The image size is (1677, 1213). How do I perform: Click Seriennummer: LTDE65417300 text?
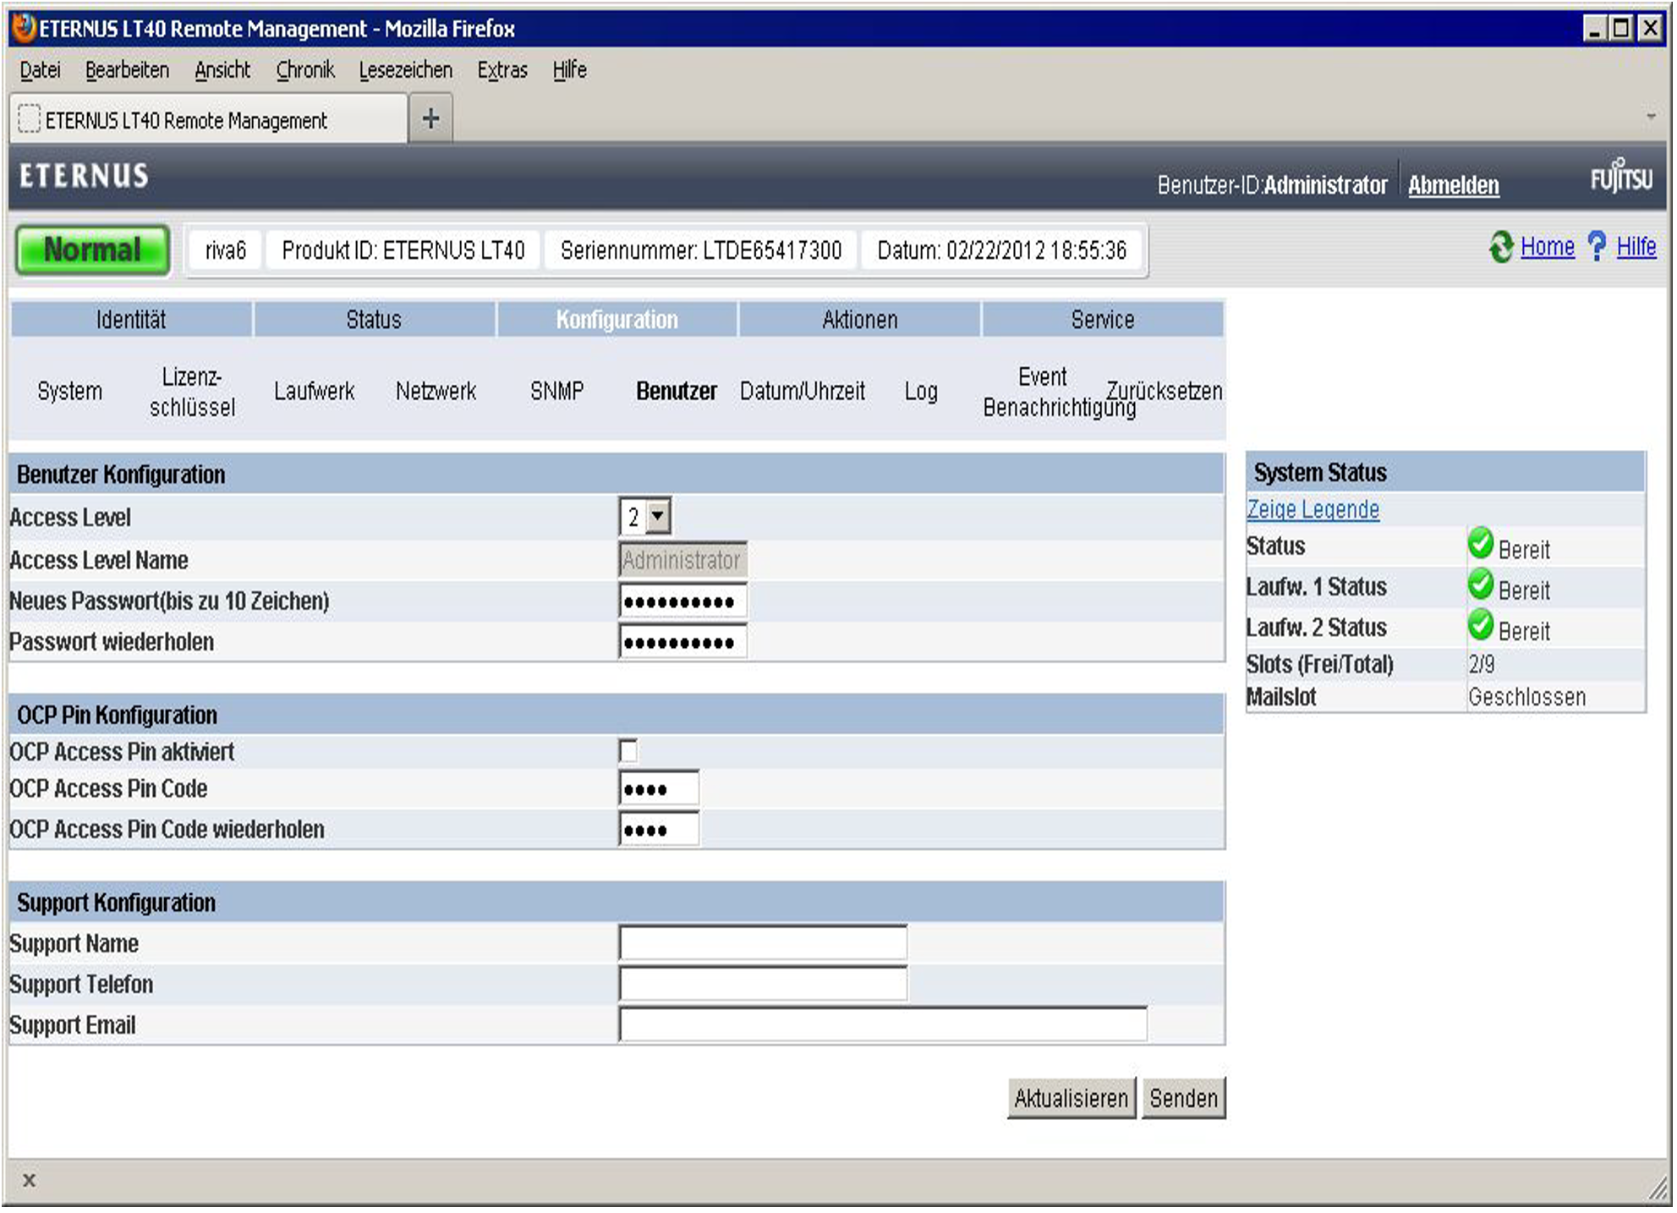point(701,250)
